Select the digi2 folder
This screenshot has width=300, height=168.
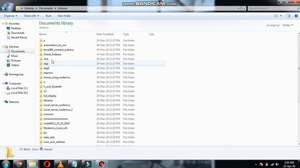(46, 68)
